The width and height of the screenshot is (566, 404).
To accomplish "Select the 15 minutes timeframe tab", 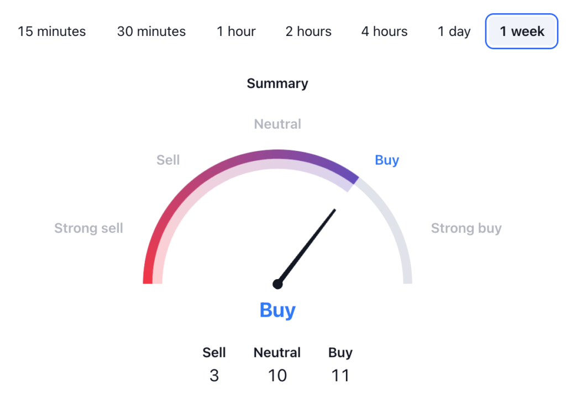I will (52, 32).
